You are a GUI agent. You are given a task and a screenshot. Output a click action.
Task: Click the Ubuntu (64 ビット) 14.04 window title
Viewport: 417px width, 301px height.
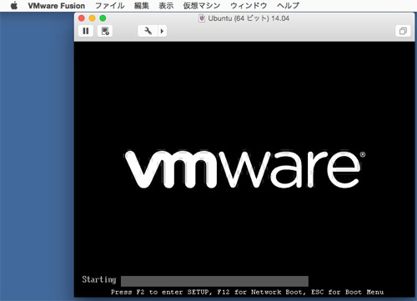(249, 18)
